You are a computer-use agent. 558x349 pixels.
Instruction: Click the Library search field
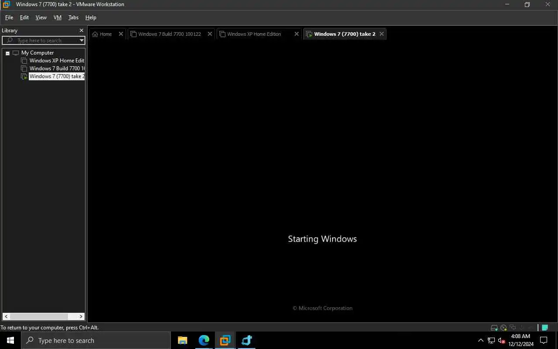(44, 40)
